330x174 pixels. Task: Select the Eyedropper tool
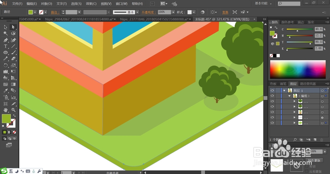click(6, 91)
